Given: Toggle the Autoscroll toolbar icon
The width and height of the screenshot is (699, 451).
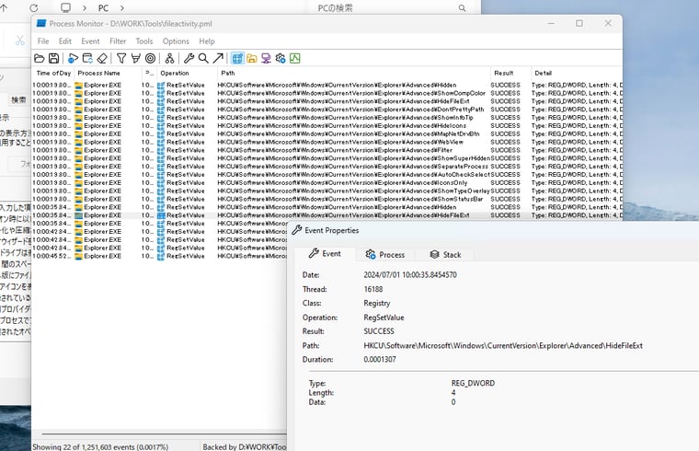Looking at the screenshot, I should 87,58.
